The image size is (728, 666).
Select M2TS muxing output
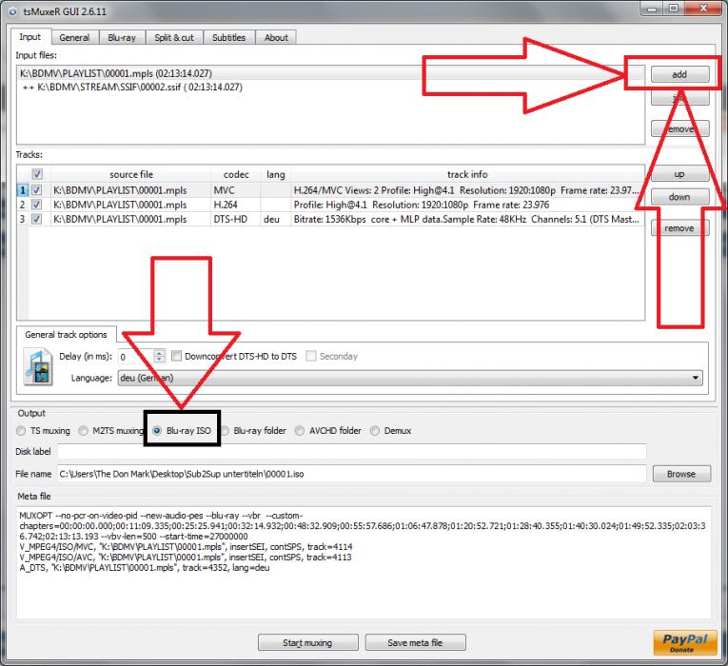tap(83, 431)
